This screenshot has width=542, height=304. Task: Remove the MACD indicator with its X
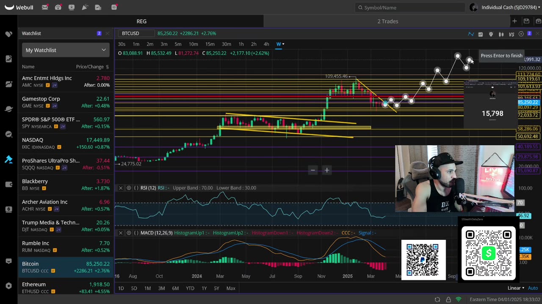point(121,233)
